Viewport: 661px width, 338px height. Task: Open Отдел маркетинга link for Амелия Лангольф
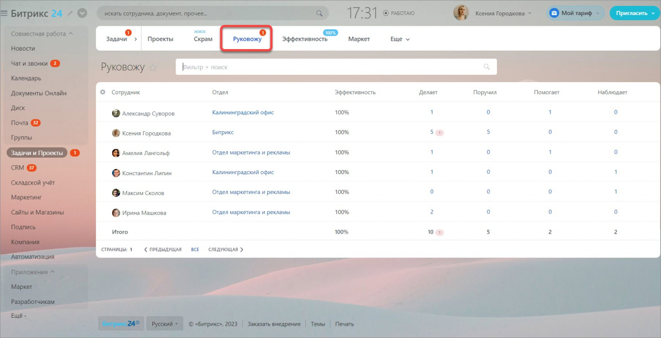coord(251,152)
